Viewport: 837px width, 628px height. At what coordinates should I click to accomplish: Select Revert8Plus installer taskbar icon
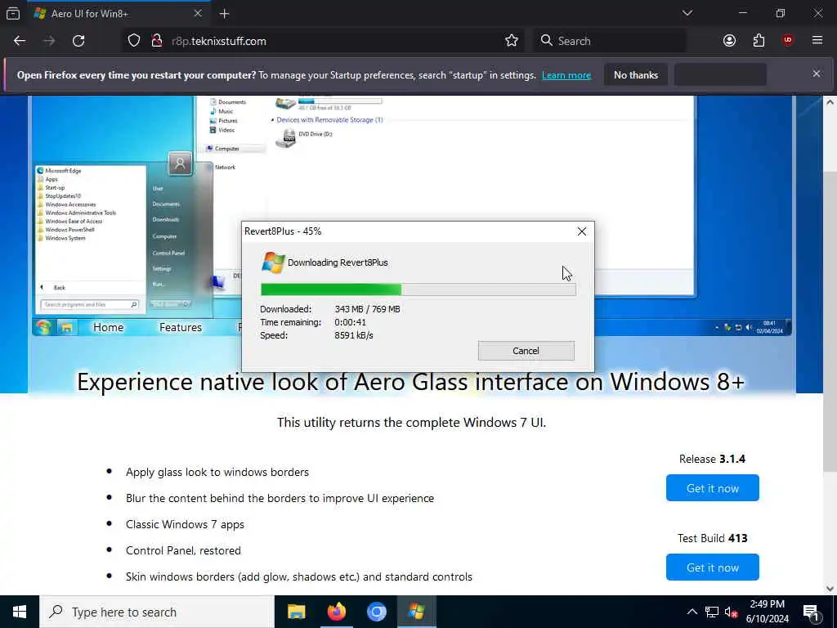tap(416, 612)
